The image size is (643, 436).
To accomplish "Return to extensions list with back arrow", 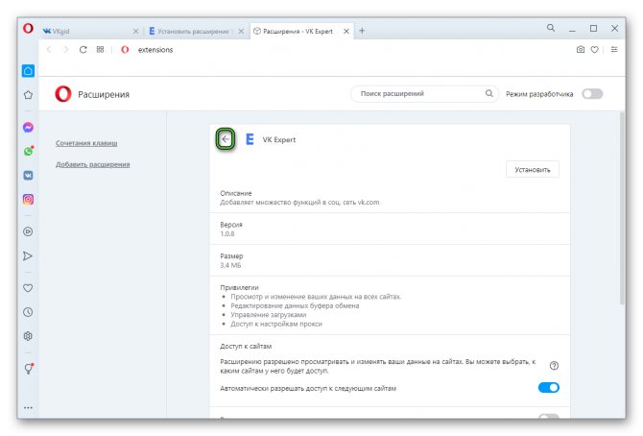I will (226, 139).
